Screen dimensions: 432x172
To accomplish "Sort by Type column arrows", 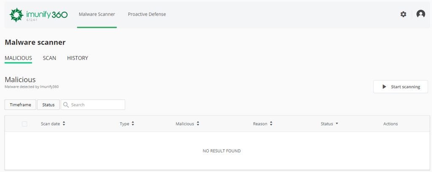I will 133,124.
